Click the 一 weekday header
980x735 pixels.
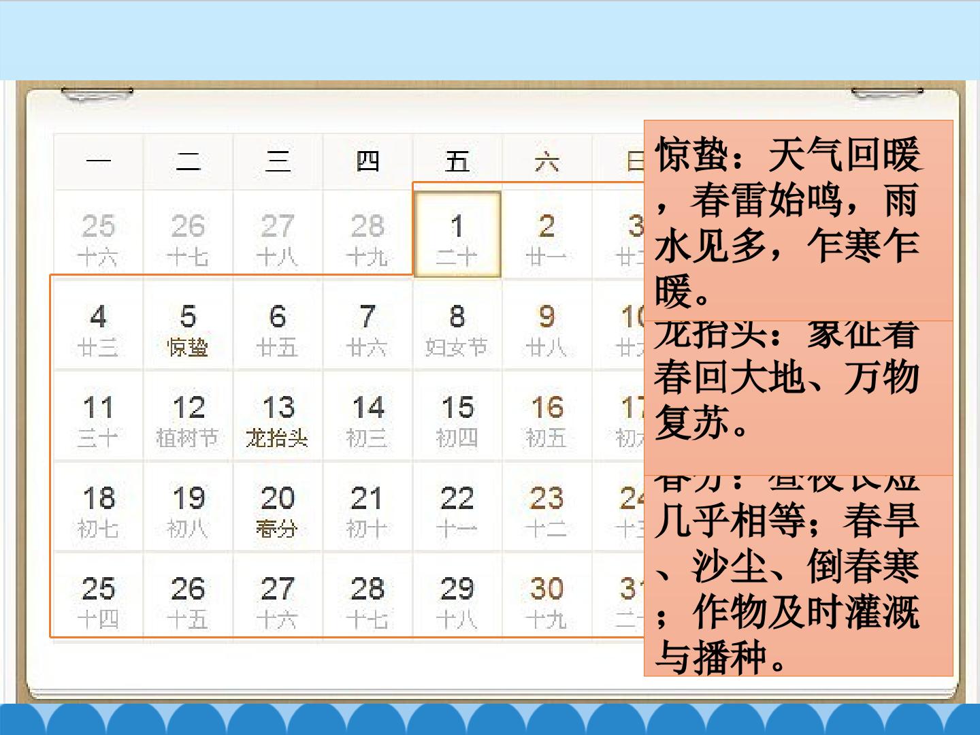pos(98,161)
